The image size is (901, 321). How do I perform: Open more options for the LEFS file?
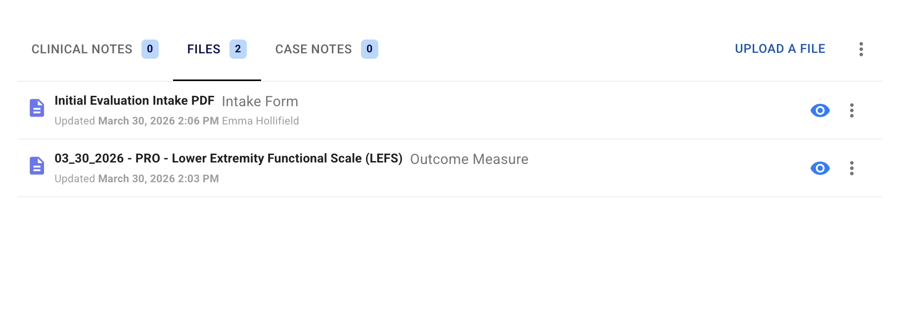tap(852, 168)
